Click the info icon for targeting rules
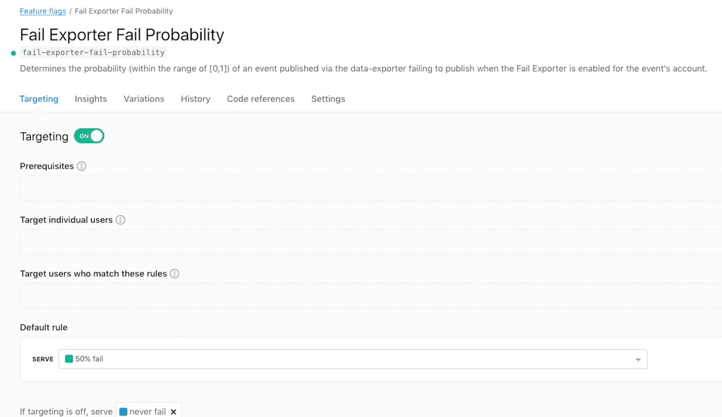Screen dimensions: 722x417 [174, 273]
